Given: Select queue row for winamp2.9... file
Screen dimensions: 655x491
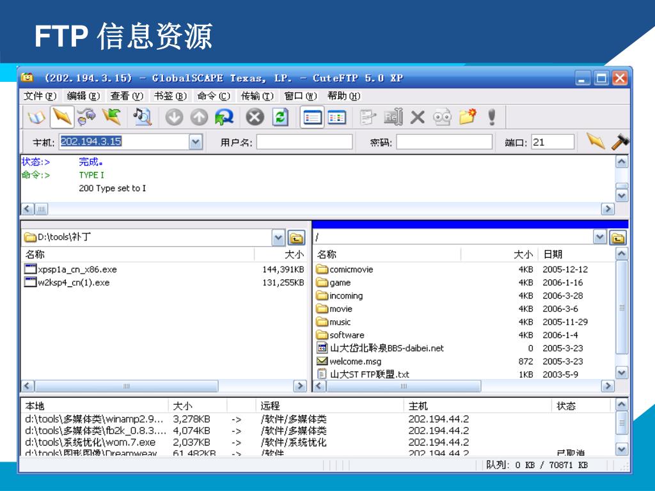Looking at the screenshot, I should 319,419.
